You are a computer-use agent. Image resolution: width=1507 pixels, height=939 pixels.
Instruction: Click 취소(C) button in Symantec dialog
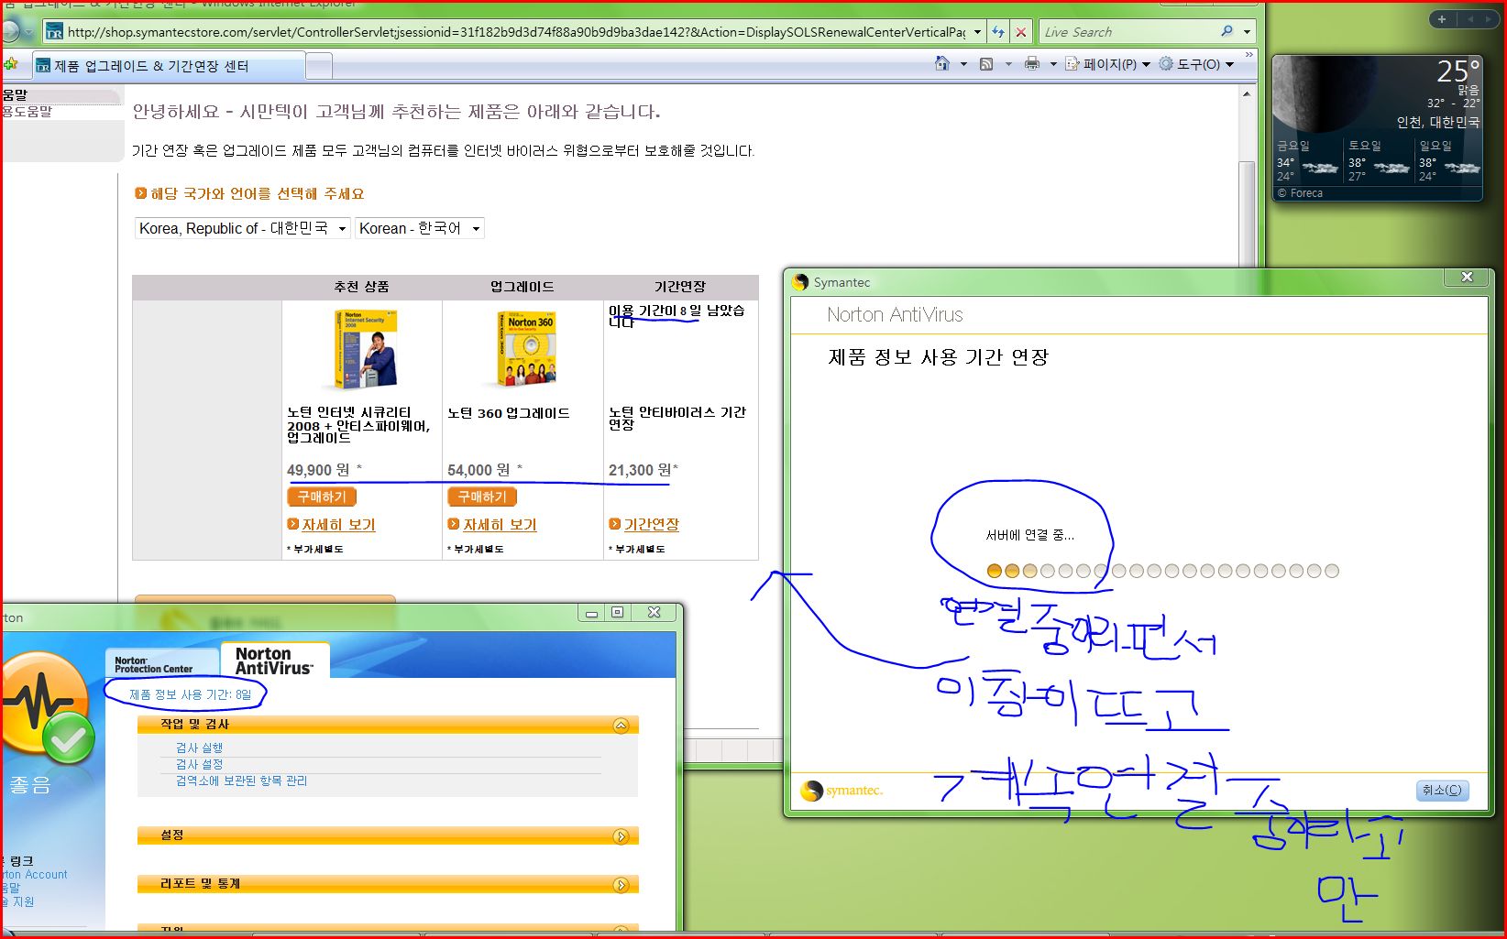point(1442,790)
